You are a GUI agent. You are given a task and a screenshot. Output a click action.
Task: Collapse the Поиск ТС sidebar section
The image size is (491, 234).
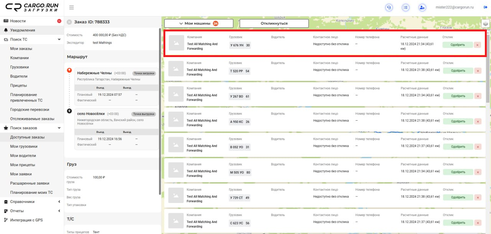(x=59, y=39)
